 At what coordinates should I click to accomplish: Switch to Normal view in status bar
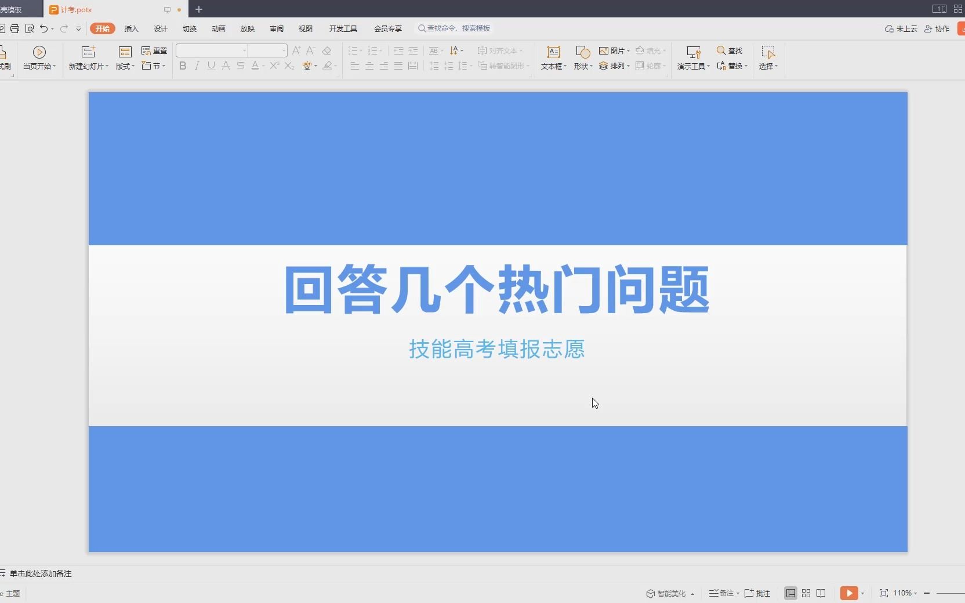pyautogui.click(x=790, y=593)
